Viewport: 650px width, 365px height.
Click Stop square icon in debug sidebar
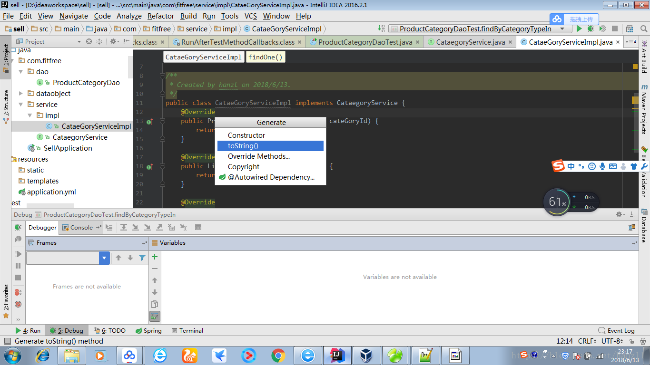click(x=18, y=278)
